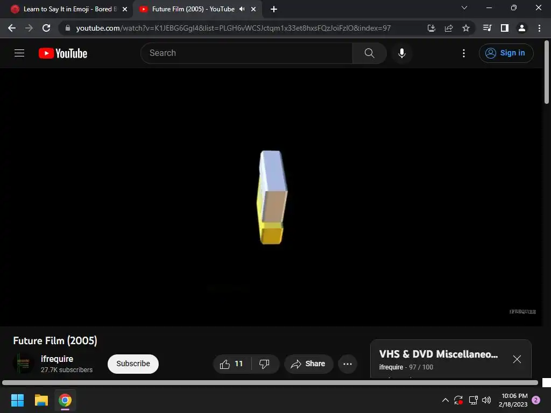Click the address bar URL
This screenshot has height=413, width=551.
234,28
